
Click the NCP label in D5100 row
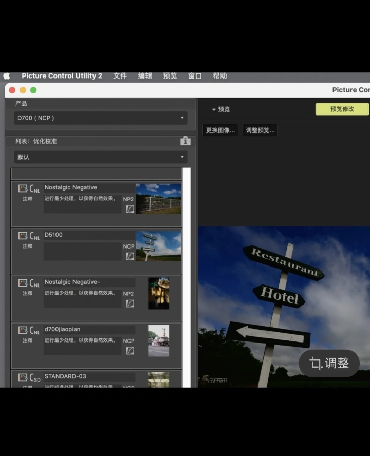[x=128, y=246]
